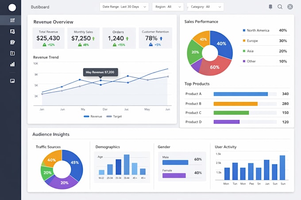Viewport: 301px width, 200px height.
Task: Click the 18-22 age bar in Demographics
Action: click(101, 172)
